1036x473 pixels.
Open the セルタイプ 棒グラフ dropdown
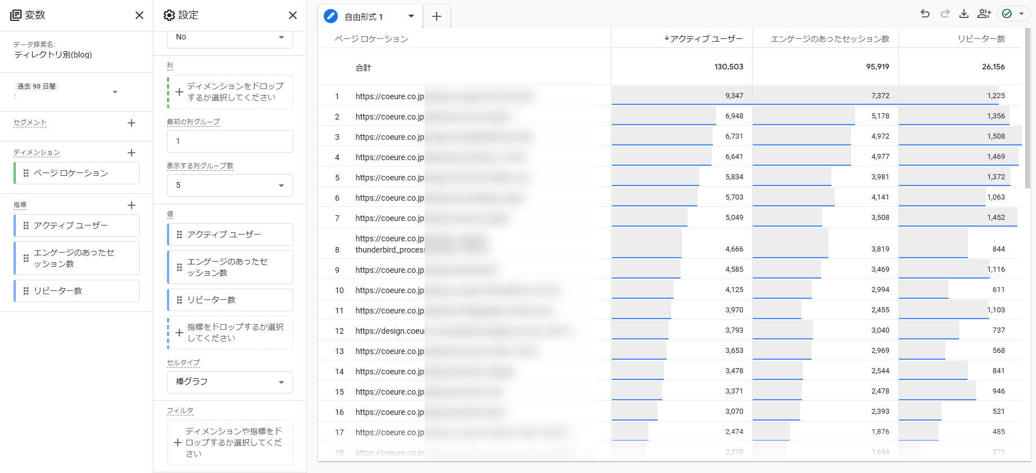click(230, 382)
